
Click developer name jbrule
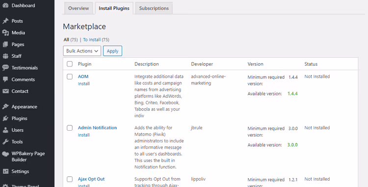197,128
